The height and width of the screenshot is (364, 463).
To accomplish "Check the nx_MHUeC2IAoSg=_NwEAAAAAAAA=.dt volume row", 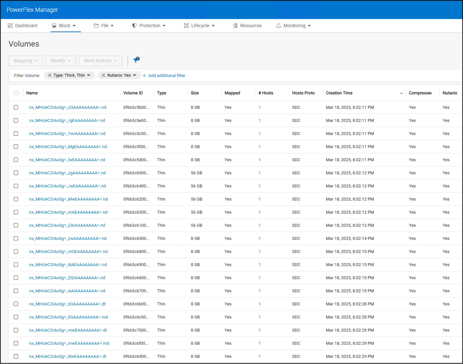I will [16, 356].
